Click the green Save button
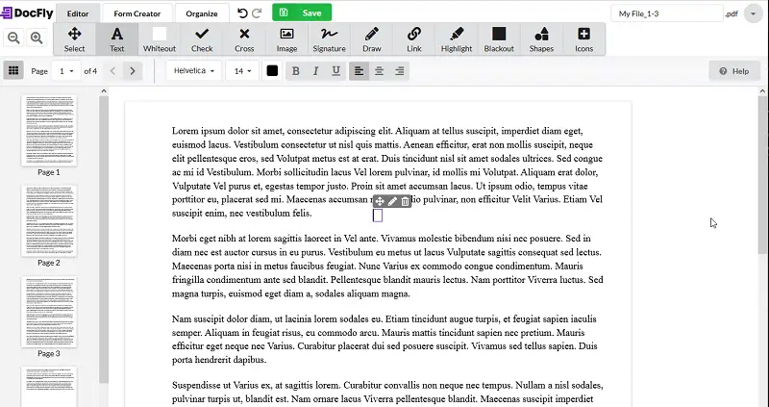Viewport: 769px width, 407px height. (302, 13)
